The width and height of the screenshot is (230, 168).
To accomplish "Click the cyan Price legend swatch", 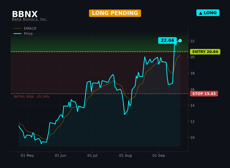I will [x=17, y=34].
